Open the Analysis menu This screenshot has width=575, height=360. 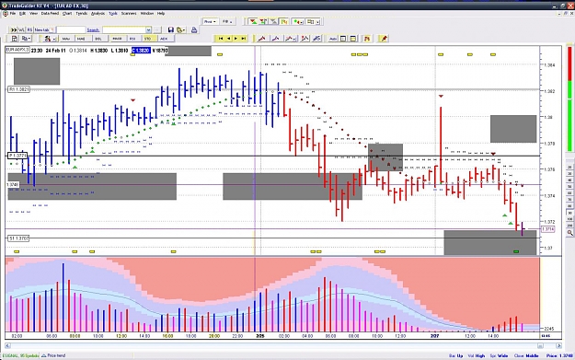coord(98,13)
